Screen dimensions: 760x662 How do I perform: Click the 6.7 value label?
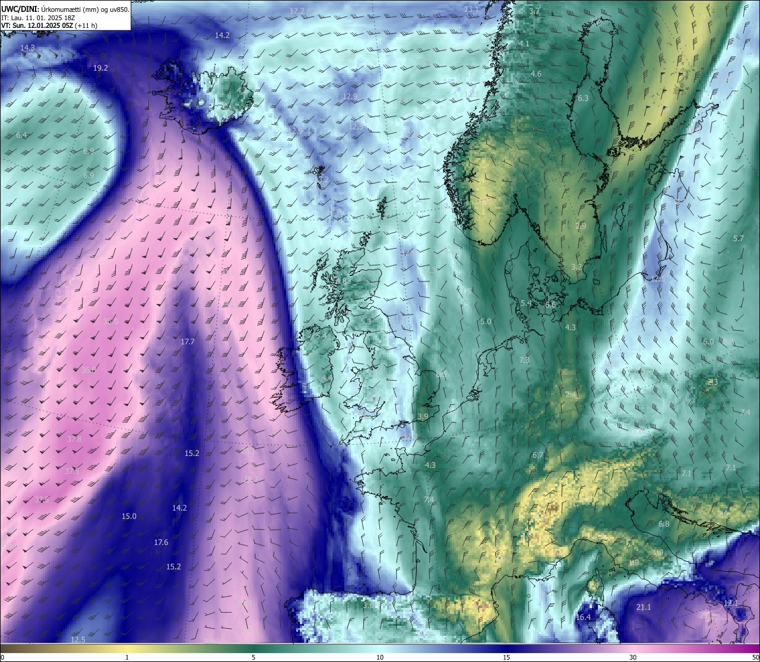(538, 455)
